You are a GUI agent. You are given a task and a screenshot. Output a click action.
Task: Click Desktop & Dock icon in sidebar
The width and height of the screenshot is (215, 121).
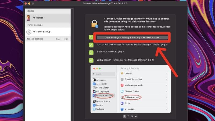tap(94, 101)
